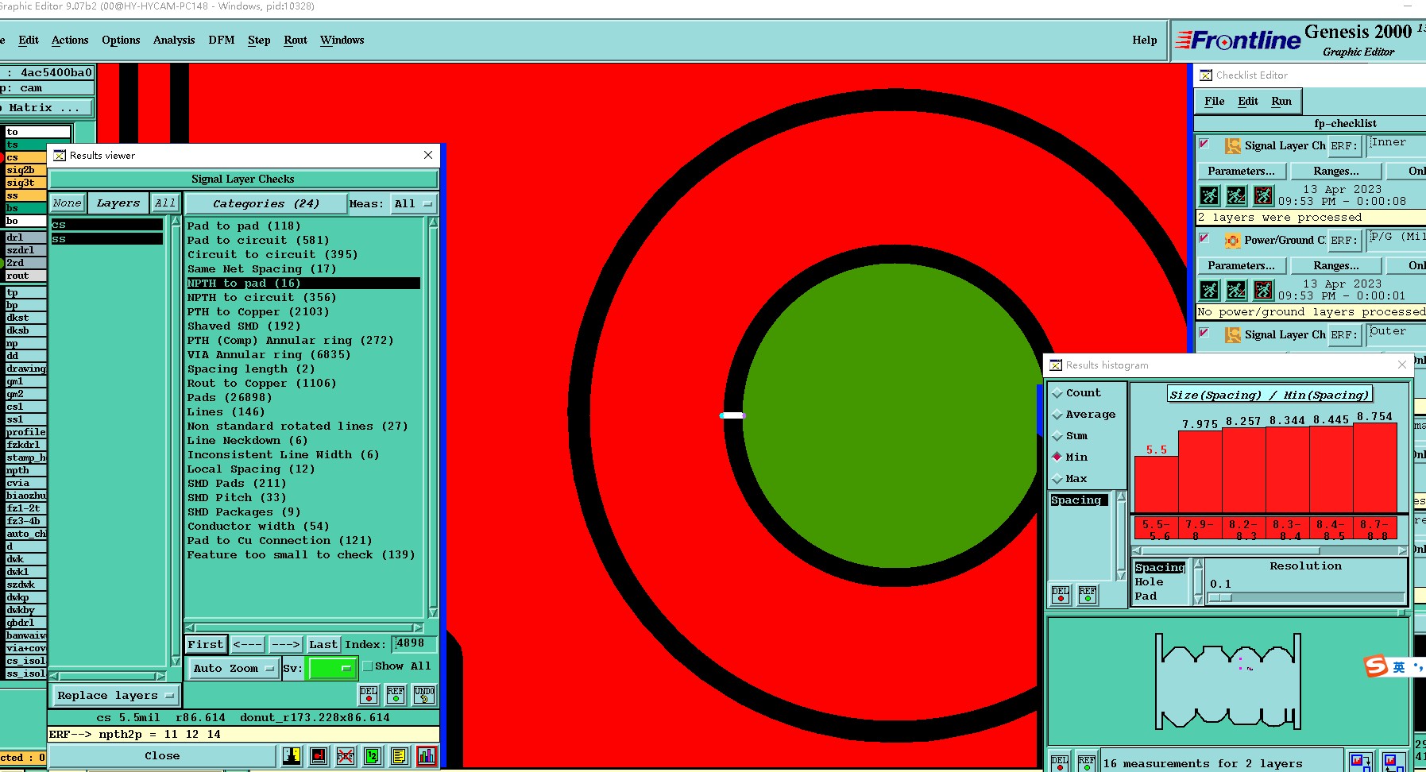Image resolution: width=1426 pixels, height=772 pixels.
Task: Click REF icon in histogram window bottom bar
Action: click(1087, 762)
